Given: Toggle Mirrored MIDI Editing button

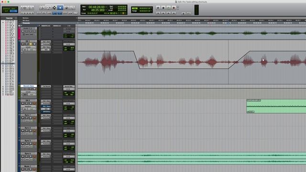Looking at the screenshot, I should (49, 13).
